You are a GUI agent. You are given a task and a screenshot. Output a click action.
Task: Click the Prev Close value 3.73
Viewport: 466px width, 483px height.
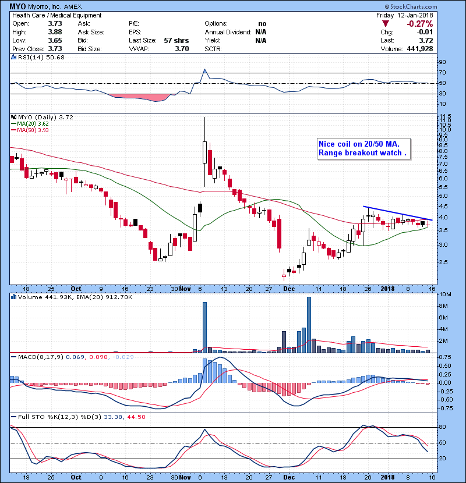(x=55, y=49)
